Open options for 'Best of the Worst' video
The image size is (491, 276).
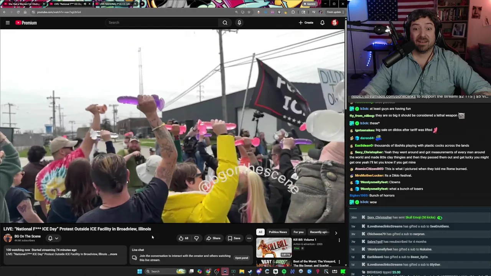(339, 262)
